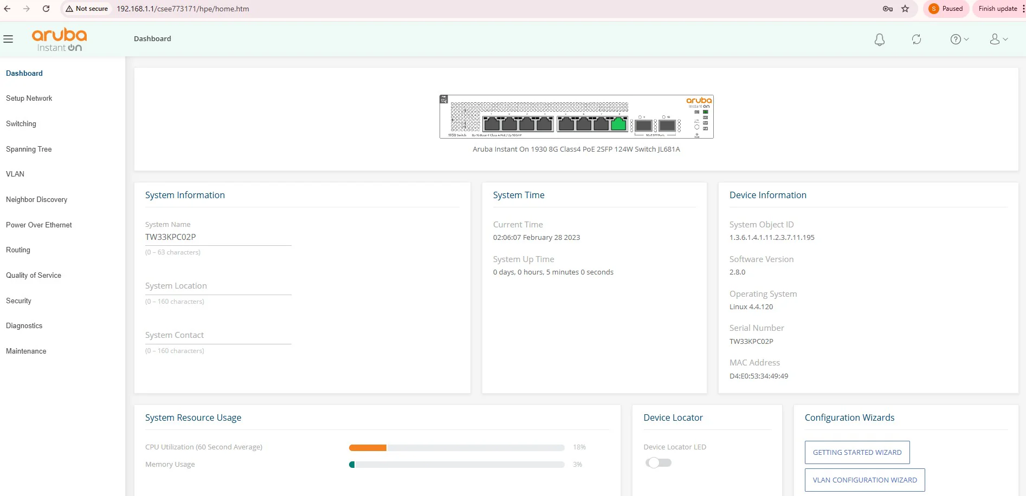This screenshot has width=1026, height=496.
Task: Open the notifications bell
Action: (880, 39)
